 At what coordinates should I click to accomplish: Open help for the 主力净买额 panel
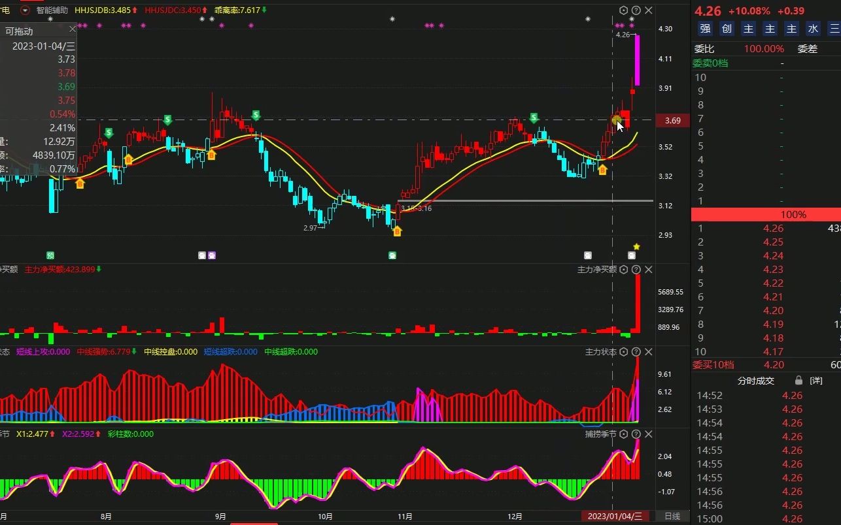[636, 270]
